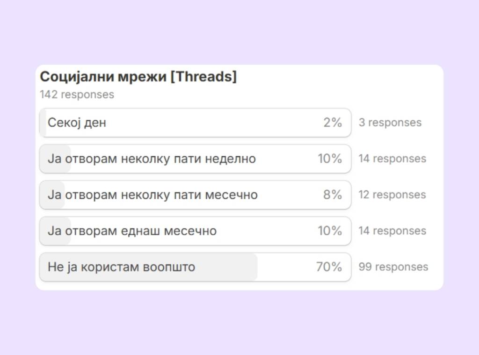Screen dimensions: 479x355
Task: Click the 10% value for 'еднаш месечно'
Action: (x=330, y=231)
